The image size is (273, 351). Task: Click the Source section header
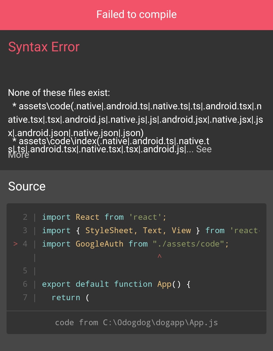[27, 186]
